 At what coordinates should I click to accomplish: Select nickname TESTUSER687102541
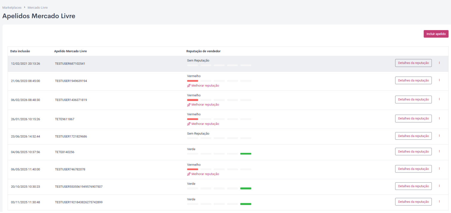point(70,64)
